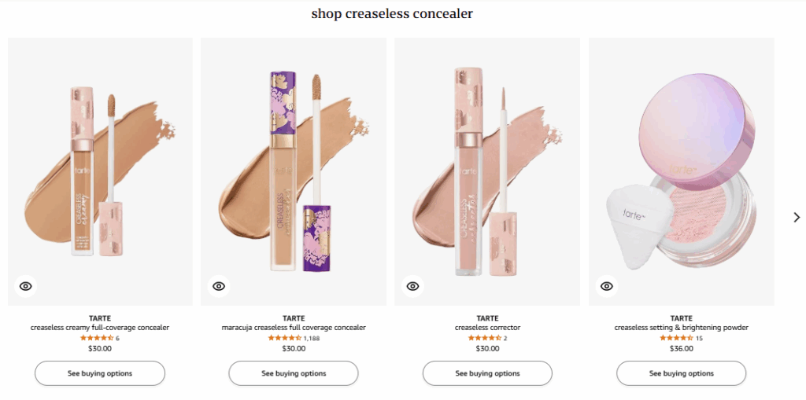Open creaseless creamy full-coverage concealer title link
The image size is (806, 400).
(100, 328)
